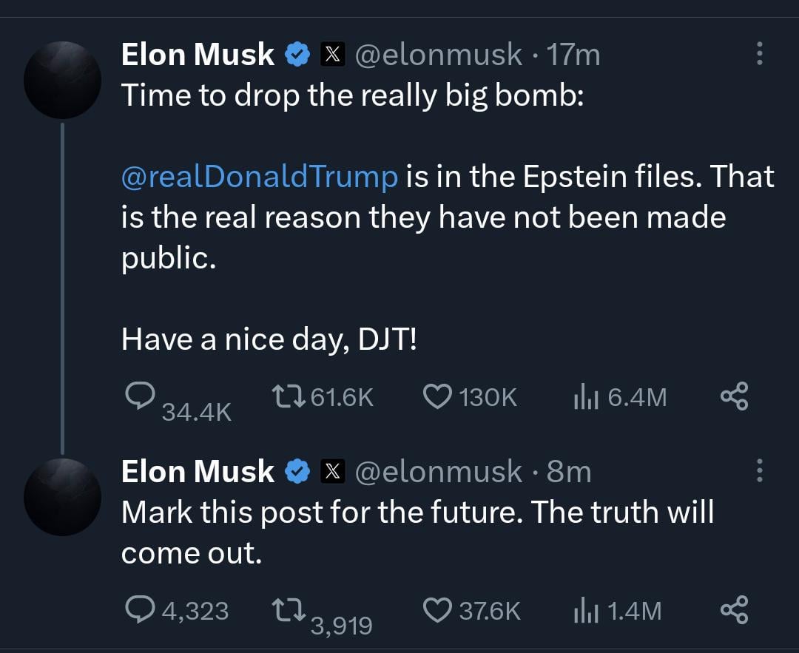799x653 pixels.
Task: Click the X affiliation badge on first post
Action: point(333,54)
